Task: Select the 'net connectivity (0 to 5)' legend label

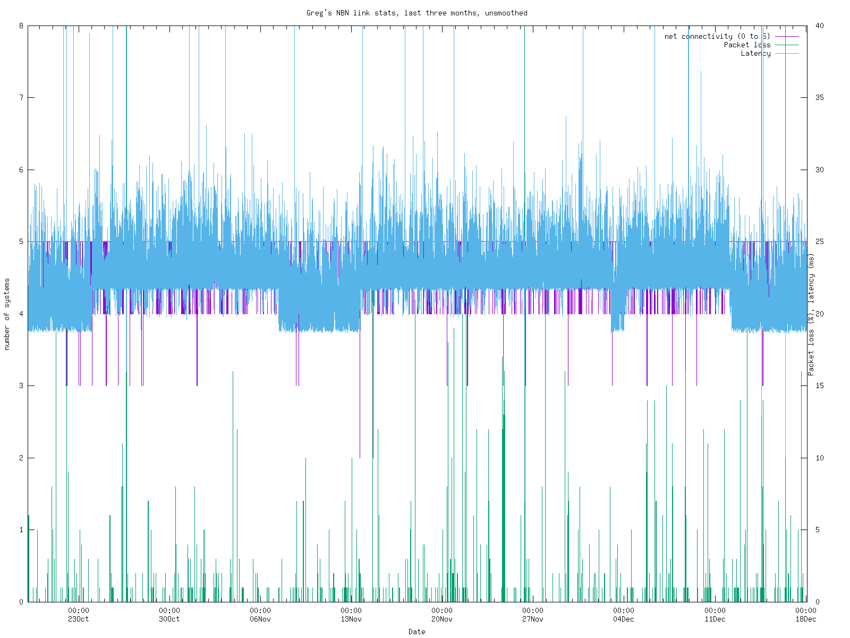Action: point(717,36)
